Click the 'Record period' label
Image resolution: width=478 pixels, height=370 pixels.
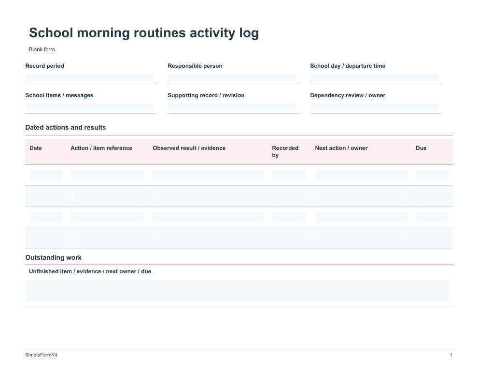[44, 66]
